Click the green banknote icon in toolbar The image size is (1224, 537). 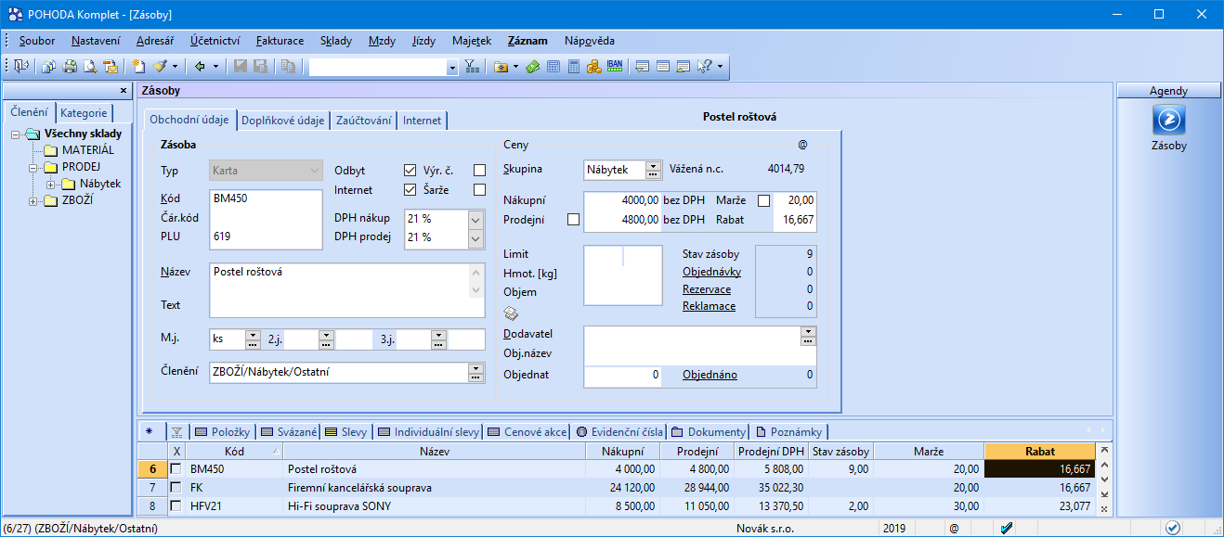coord(532,67)
